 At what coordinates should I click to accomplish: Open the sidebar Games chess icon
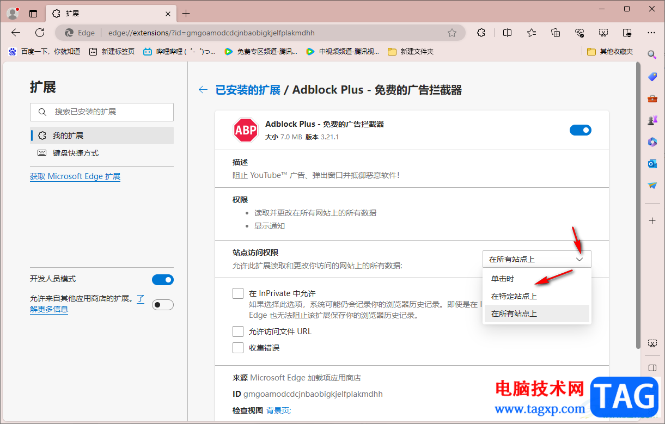point(652,120)
